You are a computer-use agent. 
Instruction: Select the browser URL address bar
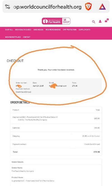coord(48,7)
